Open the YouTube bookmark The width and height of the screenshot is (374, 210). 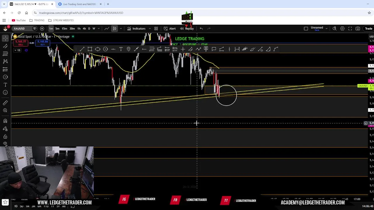[x=19, y=20]
